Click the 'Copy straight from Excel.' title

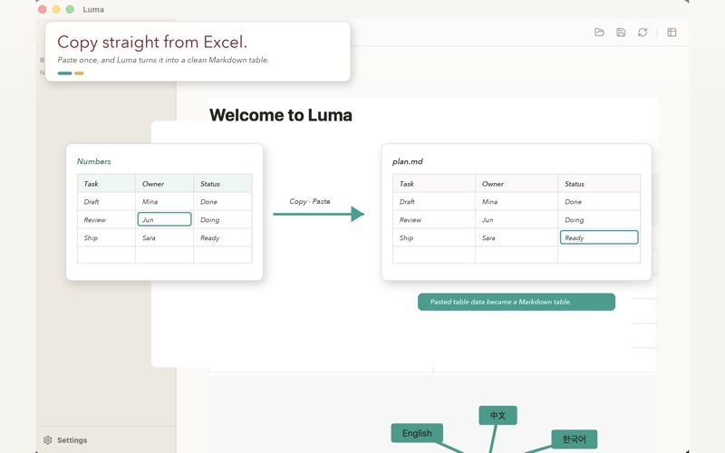[152, 42]
